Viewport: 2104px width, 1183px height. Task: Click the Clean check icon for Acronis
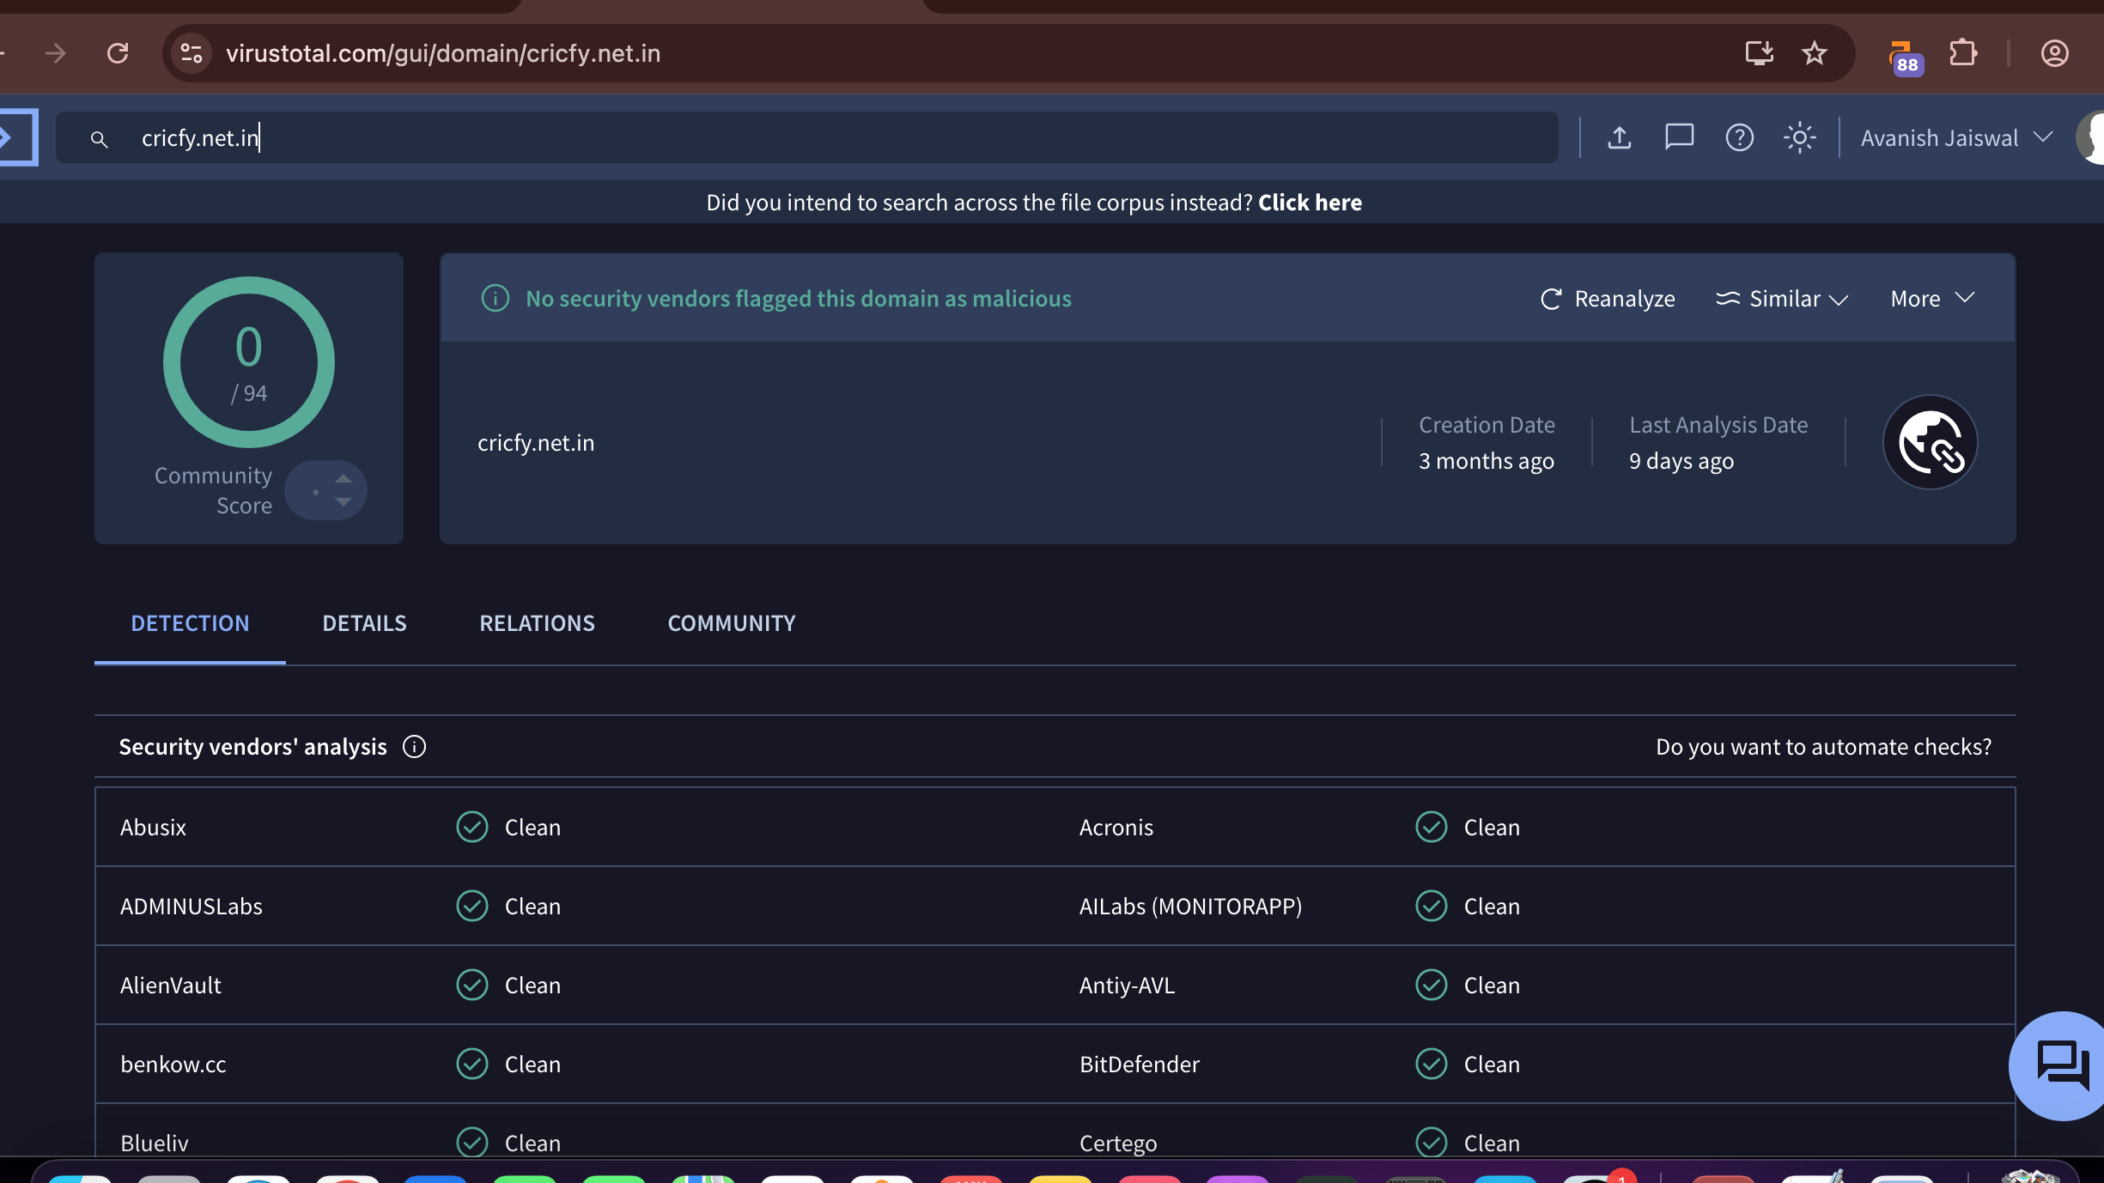1431,828
